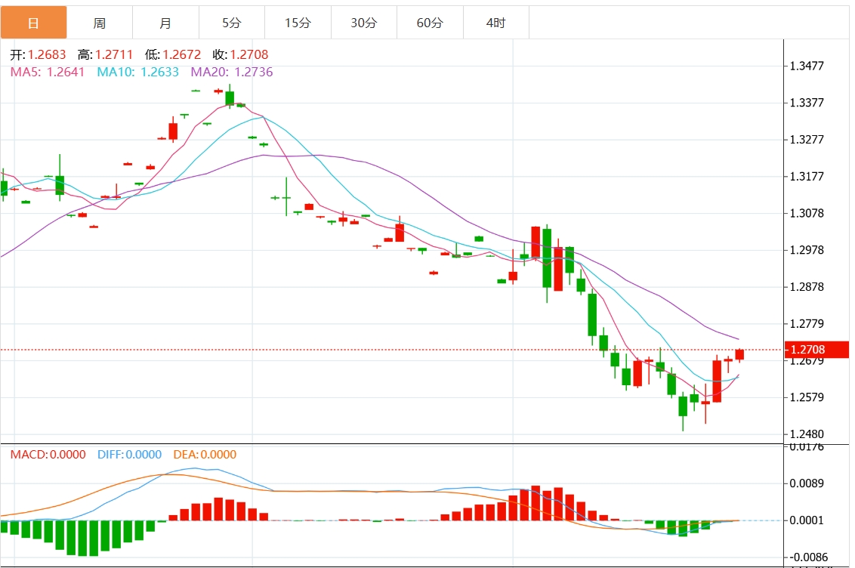Click the DIFF:0.0000 indicator label

pos(129,455)
